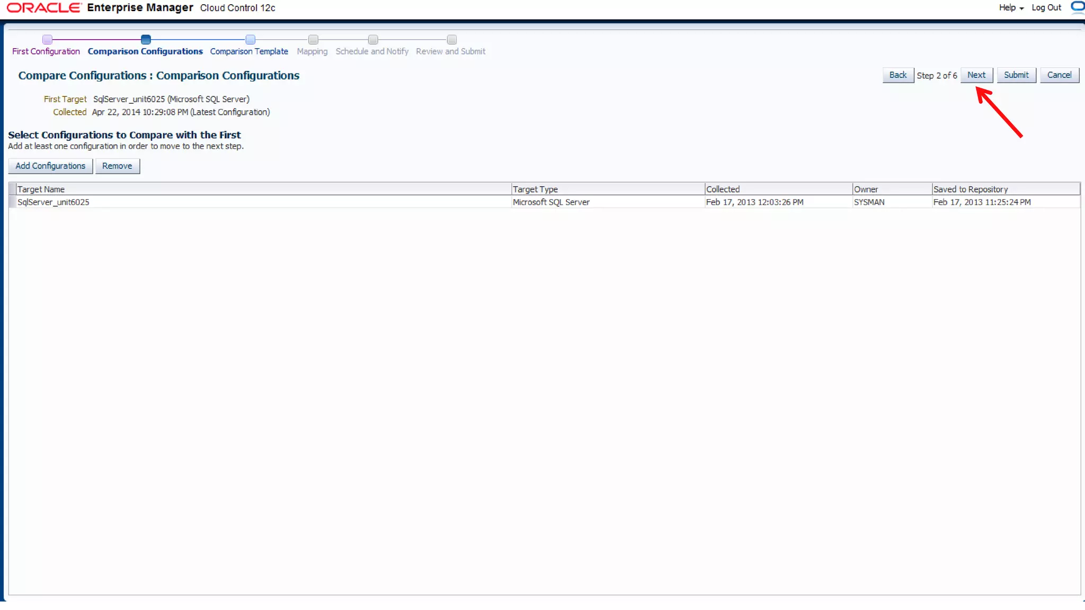Screen dimensions: 1085x610
Task: Sort by the Collected column header
Action: [x=778, y=189]
